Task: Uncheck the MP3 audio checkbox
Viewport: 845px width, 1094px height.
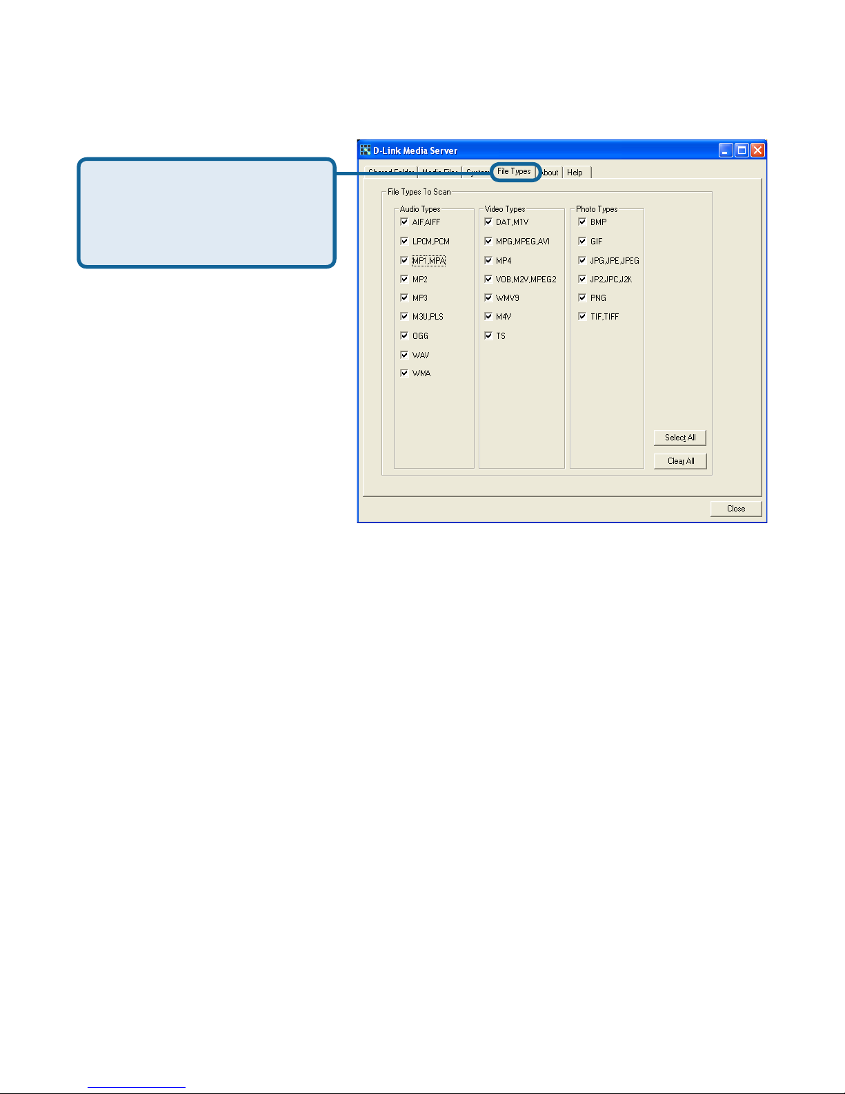Action: pos(404,297)
